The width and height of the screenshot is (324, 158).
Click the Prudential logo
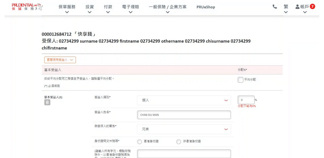27,7
